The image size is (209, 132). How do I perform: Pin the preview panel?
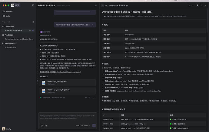point(197,5)
